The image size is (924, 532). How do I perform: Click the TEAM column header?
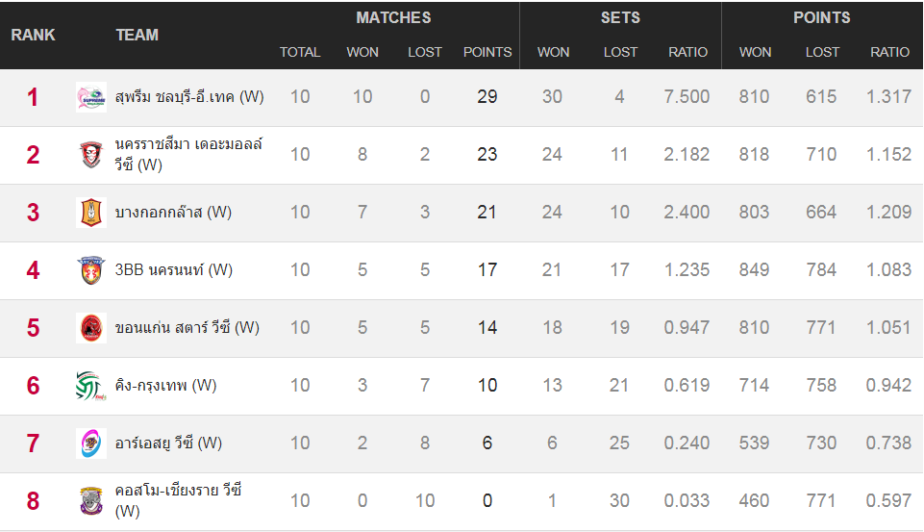137,35
